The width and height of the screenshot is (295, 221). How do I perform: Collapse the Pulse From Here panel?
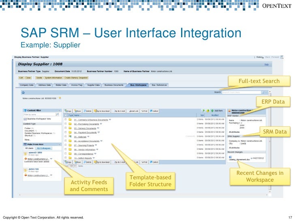[x=59, y=144]
